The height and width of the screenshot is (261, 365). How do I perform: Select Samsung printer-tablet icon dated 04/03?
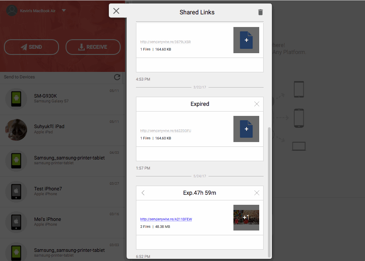pos(16,160)
